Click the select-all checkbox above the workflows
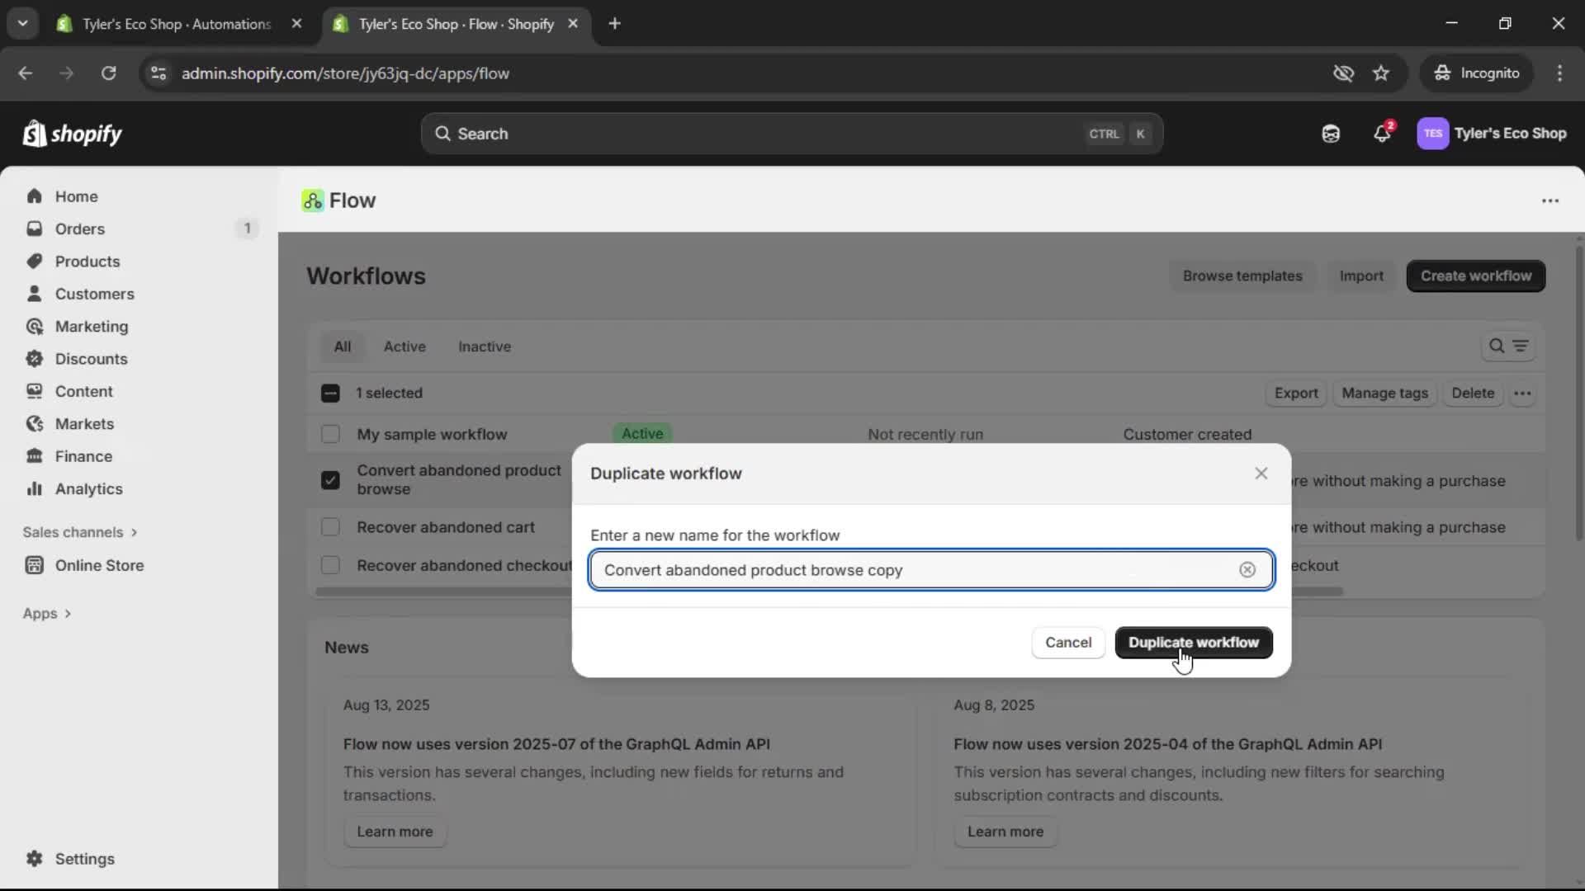 tap(330, 394)
